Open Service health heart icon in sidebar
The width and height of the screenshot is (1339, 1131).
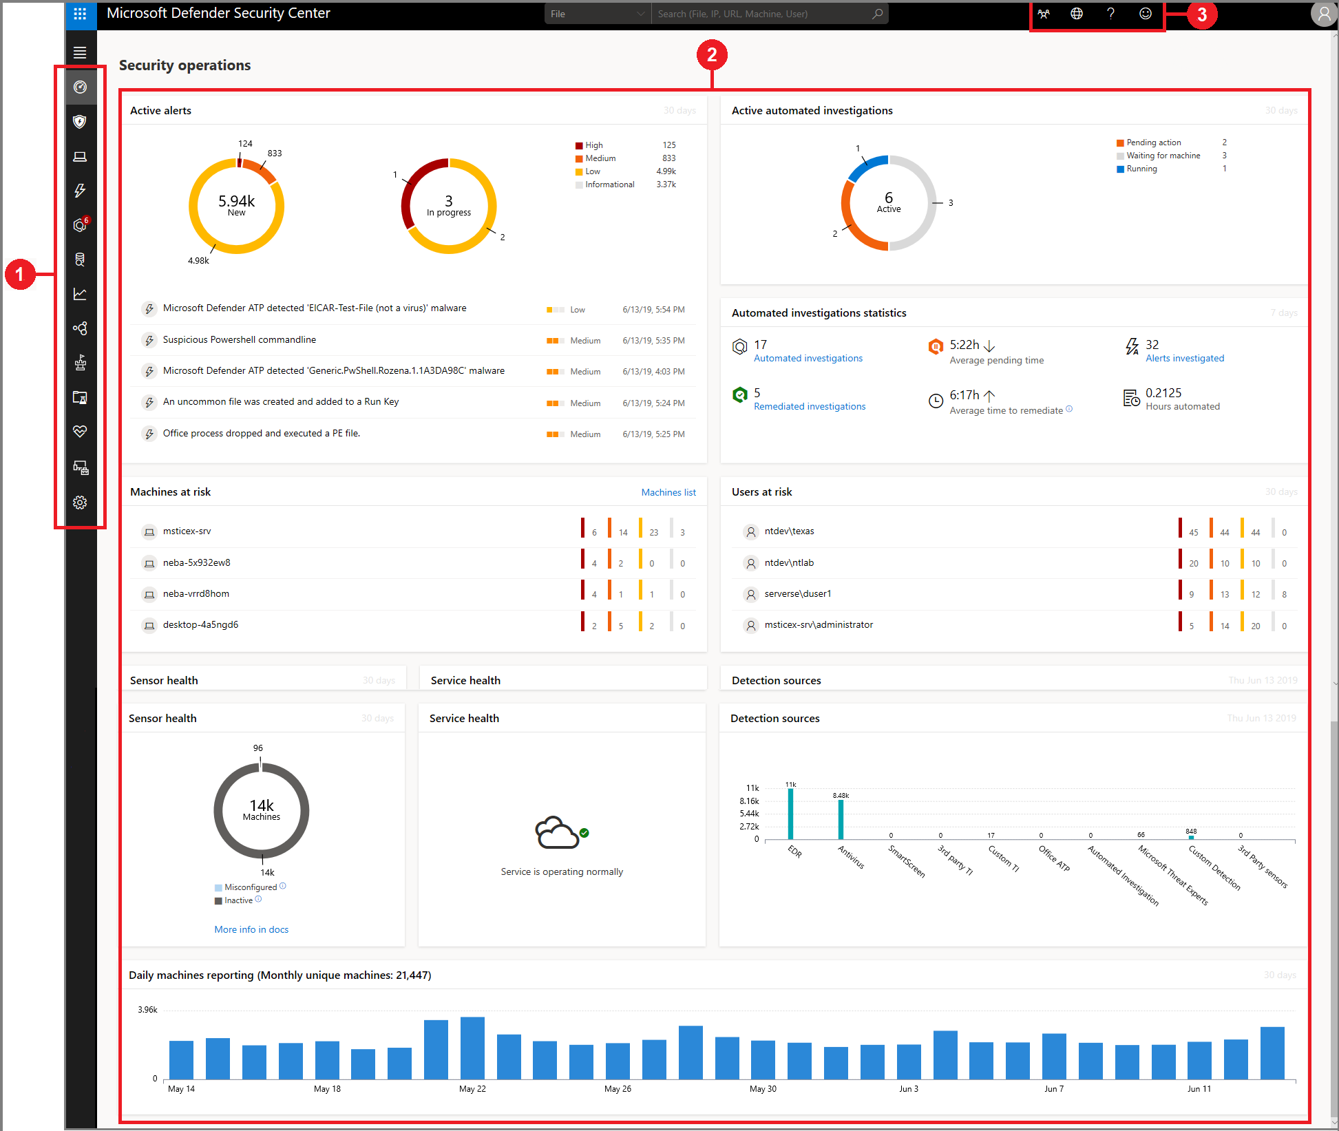(80, 432)
